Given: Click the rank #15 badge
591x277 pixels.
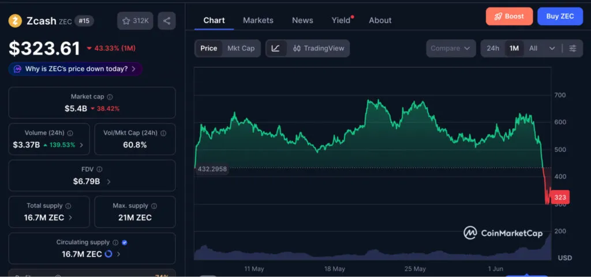Looking at the screenshot, I should pos(84,21).
